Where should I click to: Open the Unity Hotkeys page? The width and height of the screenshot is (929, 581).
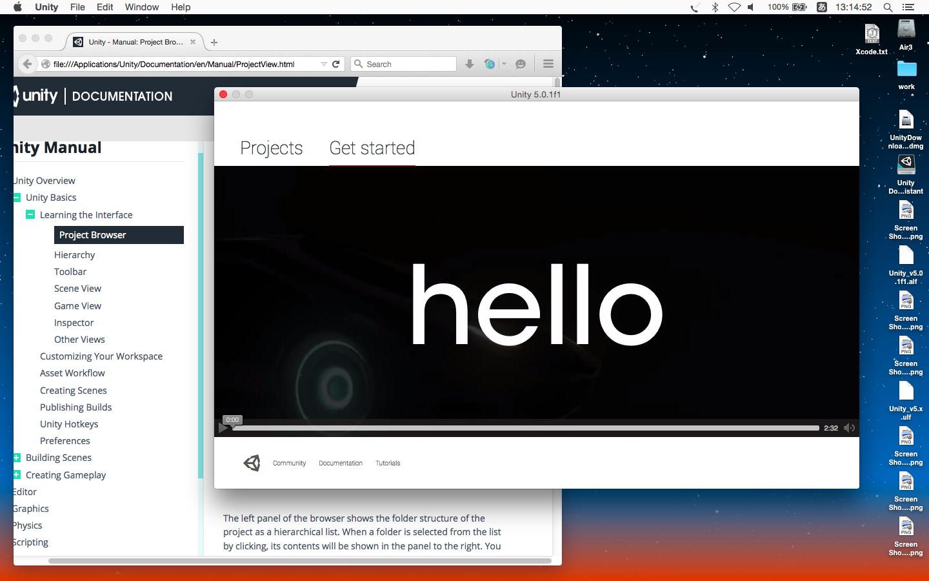point(69,424)
